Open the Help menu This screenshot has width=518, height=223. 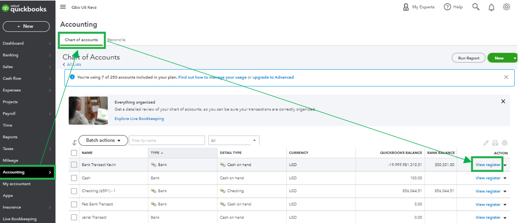tap(453, 7)
